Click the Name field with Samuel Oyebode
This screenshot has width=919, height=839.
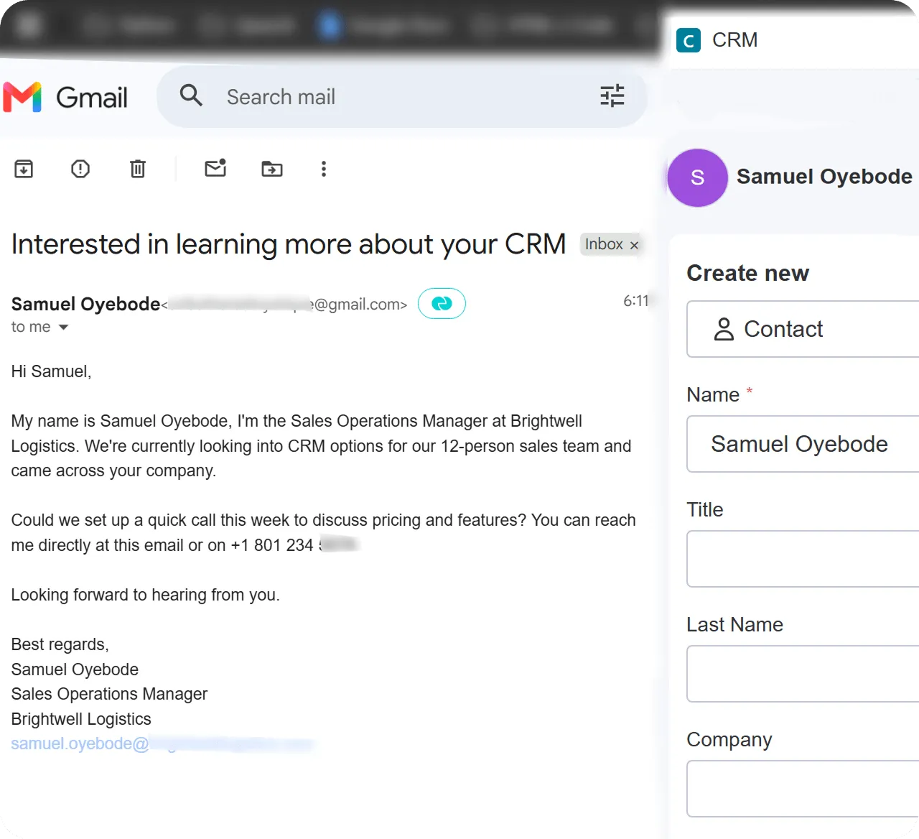(803, 444)
